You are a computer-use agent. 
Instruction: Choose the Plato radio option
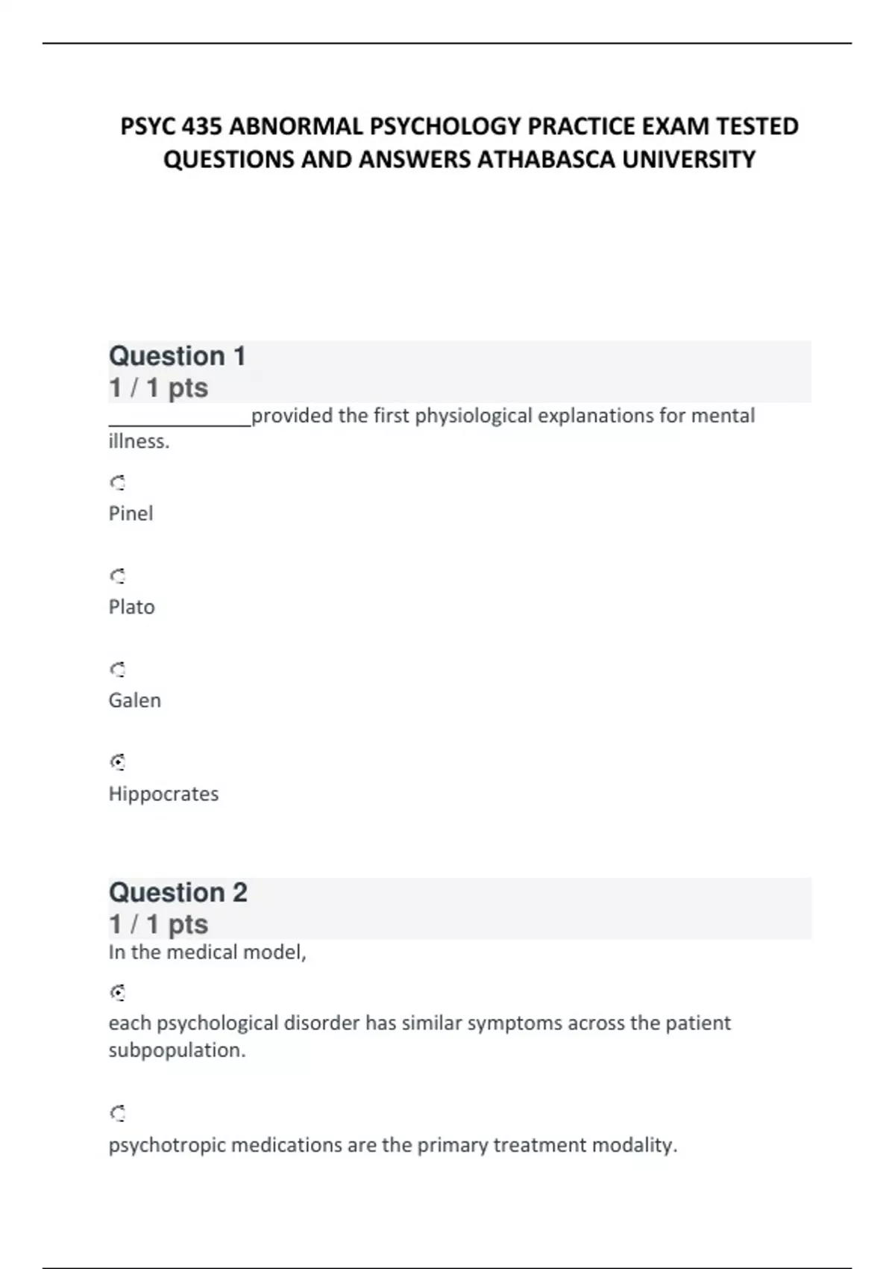117,576
